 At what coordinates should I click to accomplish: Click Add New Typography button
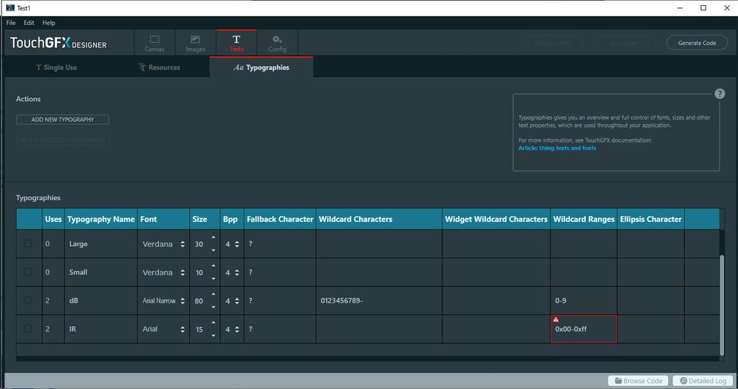coord(63,120)
